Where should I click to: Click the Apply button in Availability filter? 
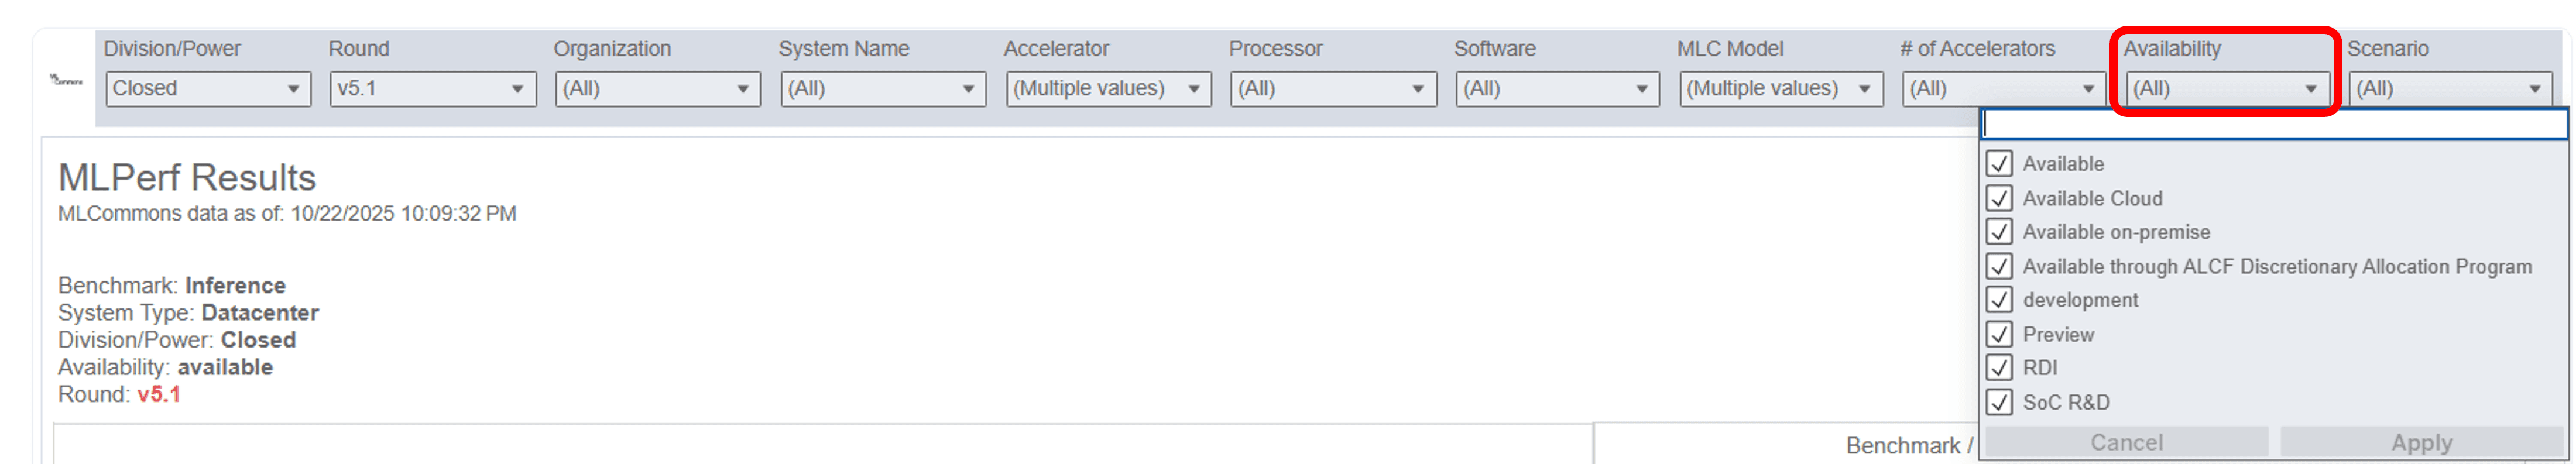[x=2420, y=443]
